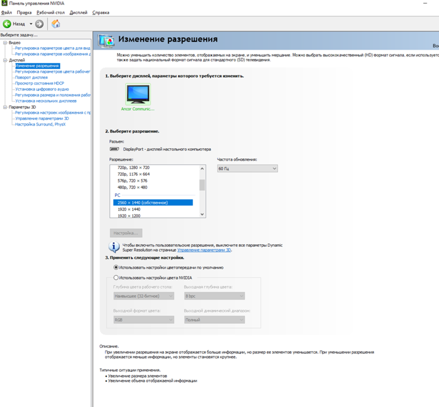Open Регулировка параметров цвета рабочего стола
Screen dimensions: 439x407
coord(53,72)
